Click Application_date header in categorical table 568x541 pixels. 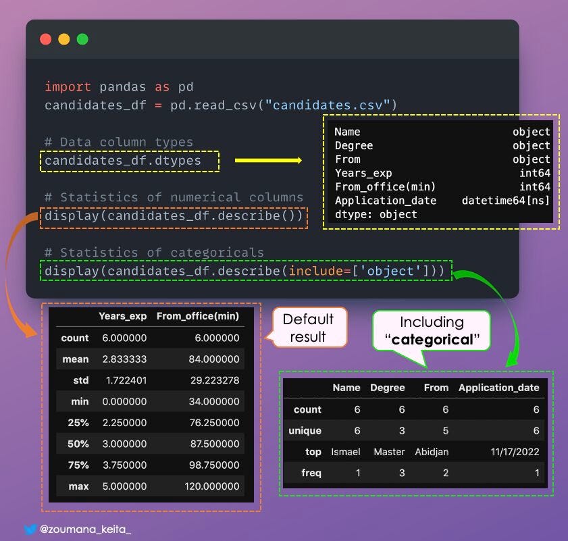[499, 388]
